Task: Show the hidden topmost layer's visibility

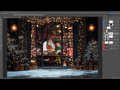Action: [x=104, y=22]
